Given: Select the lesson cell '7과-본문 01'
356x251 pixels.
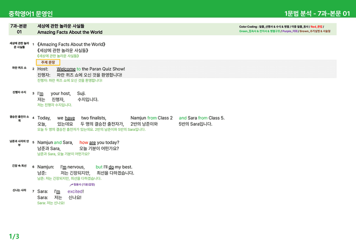Looking at the screenshot, I should coord(19,29).
